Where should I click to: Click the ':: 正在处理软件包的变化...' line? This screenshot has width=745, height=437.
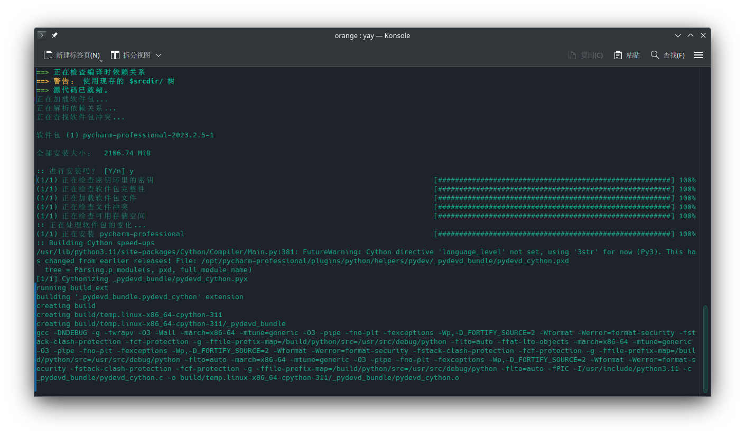91,225
